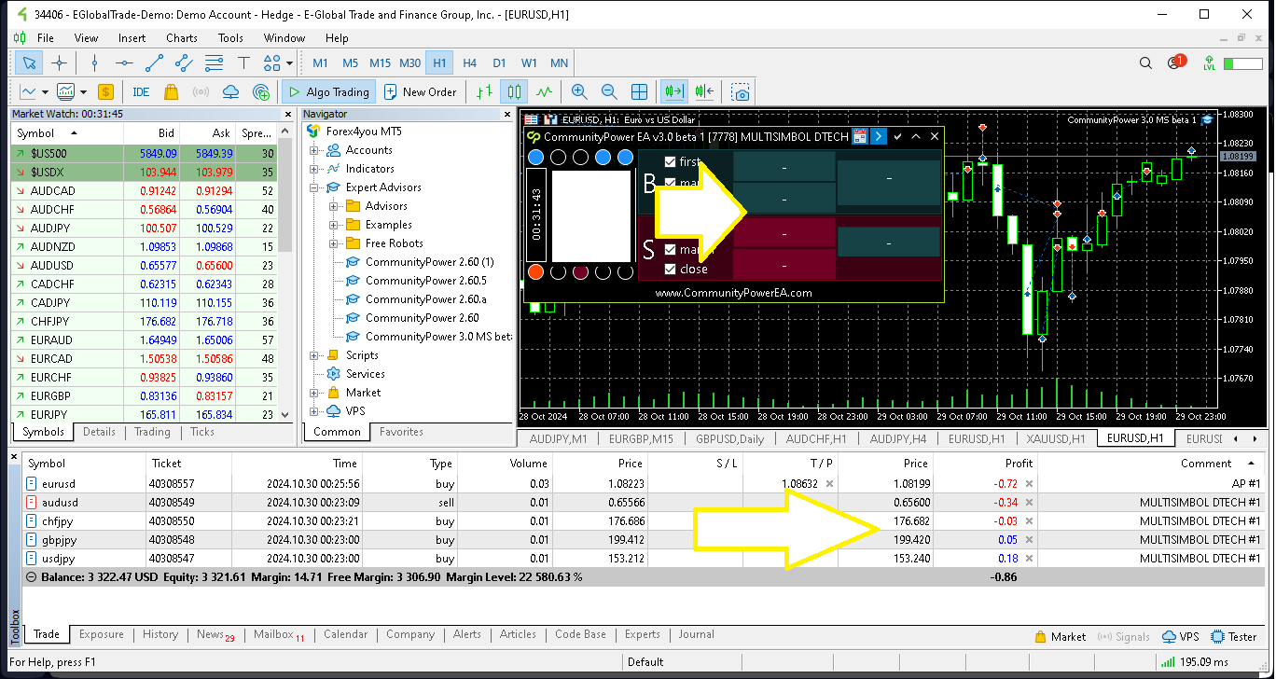
Task: Click the New Order button
Action: pyautogui.click(x=420, y=92)
